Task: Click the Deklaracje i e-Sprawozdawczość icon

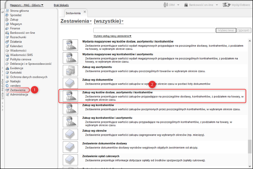Action: [7, 64]
